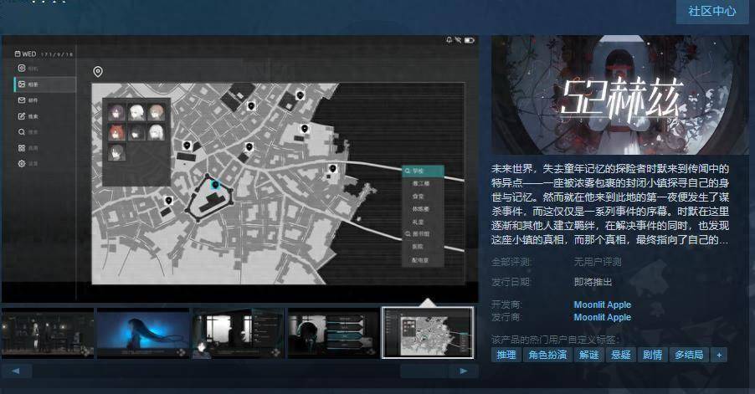Click the disconnected signal status icon
755x394 pixels.
(459, 40)
